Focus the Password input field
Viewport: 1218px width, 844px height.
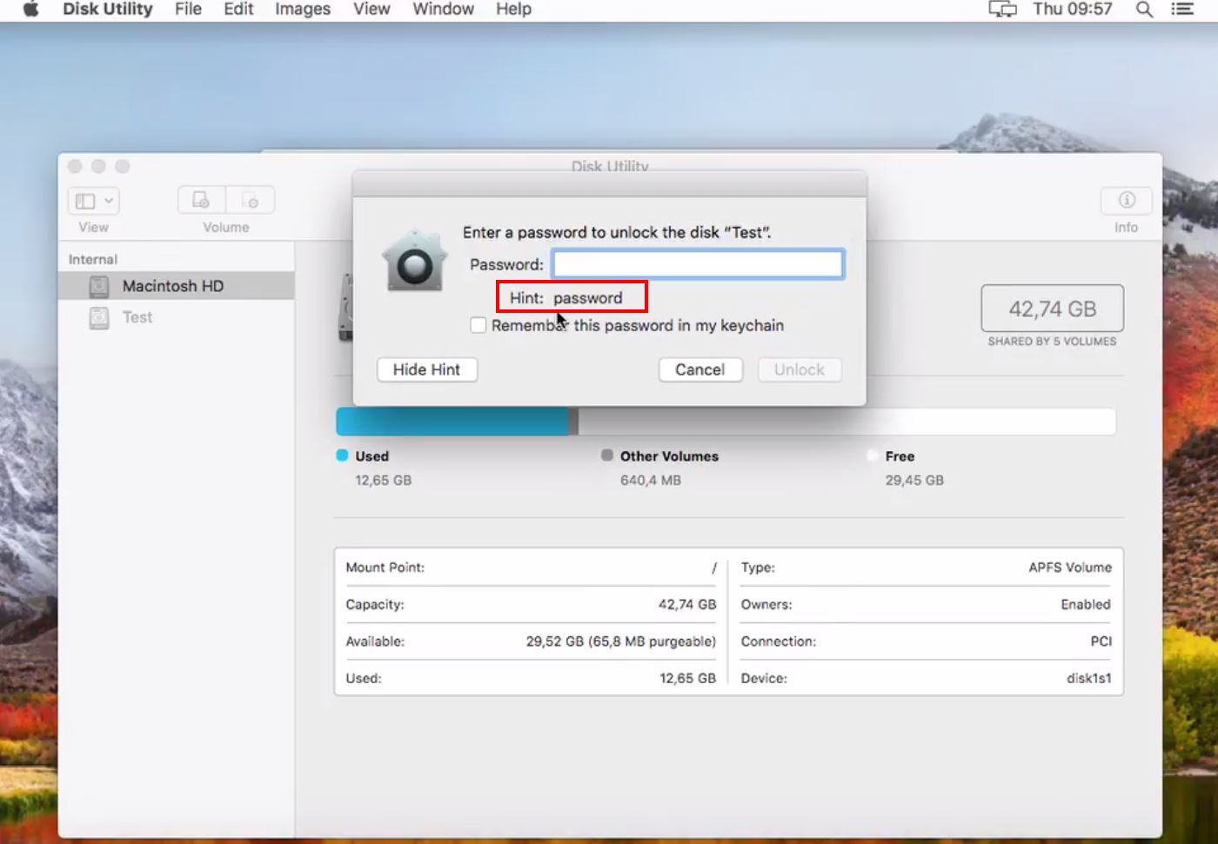698,264
